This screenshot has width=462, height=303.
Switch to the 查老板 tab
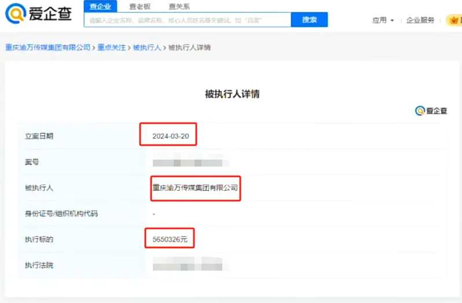click(140, 6)
